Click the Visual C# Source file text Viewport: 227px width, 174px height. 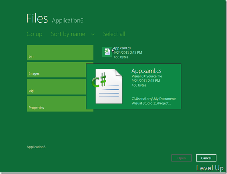[147, 76]
